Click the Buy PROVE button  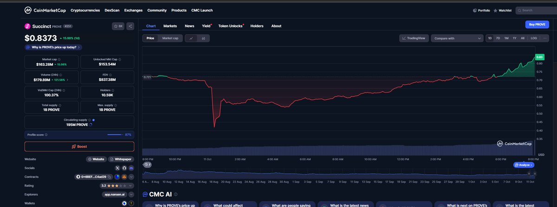pos(537,25)
